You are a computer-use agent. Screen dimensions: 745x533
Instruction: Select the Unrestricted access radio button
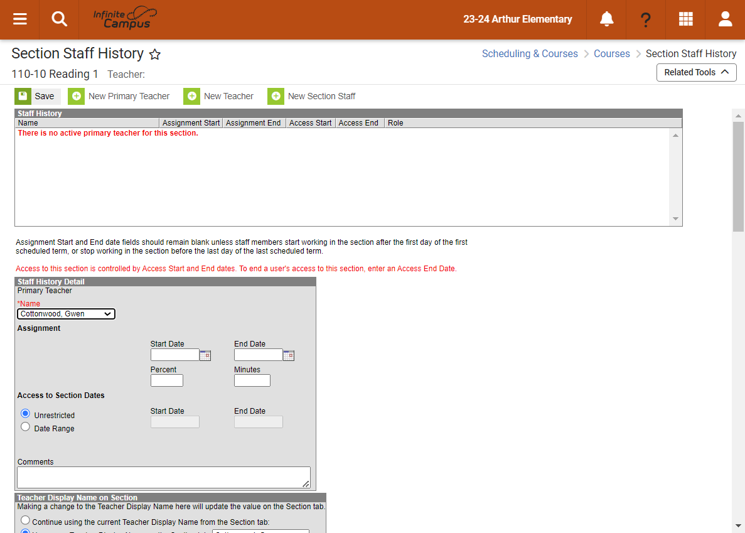click(25, 413)
